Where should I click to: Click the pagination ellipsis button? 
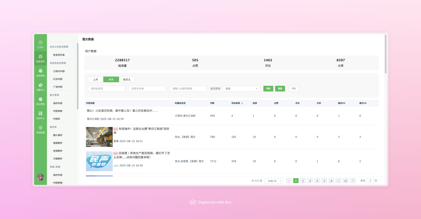[339, 181]
